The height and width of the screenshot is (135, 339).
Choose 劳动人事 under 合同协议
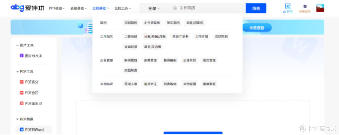pyautogui.click(x=131, y=84)
